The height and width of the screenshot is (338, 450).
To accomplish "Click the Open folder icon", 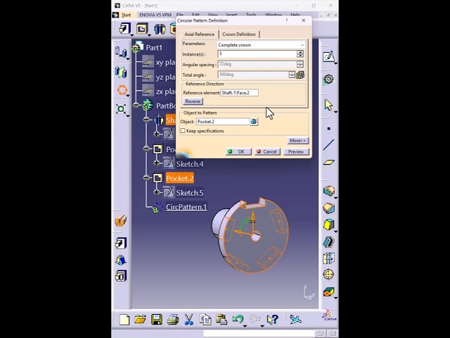I will pyautogui.click(x=141, y=319).
